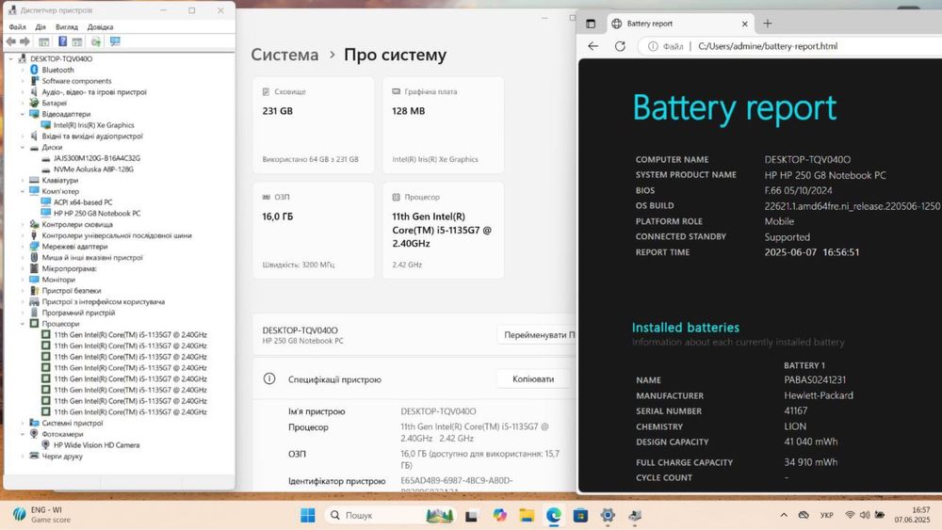
Task: Select the Системні пристрої category
Action: pos(73,424)
